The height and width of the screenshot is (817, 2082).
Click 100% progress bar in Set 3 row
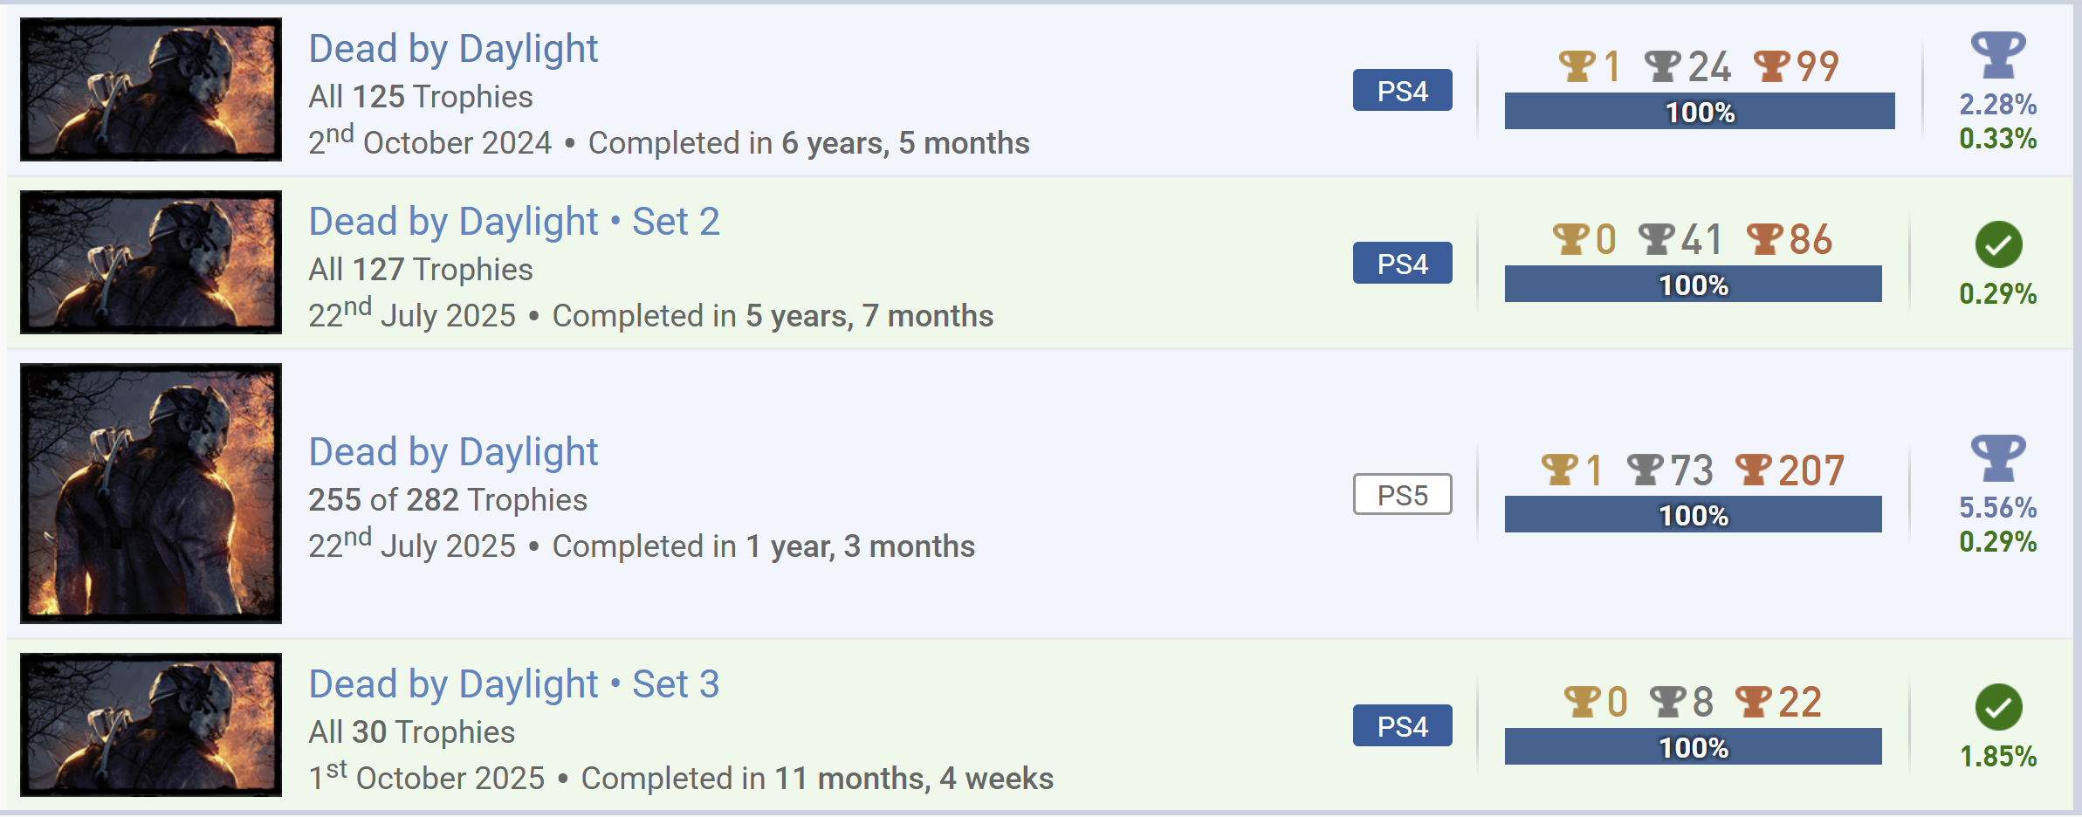1693,747
